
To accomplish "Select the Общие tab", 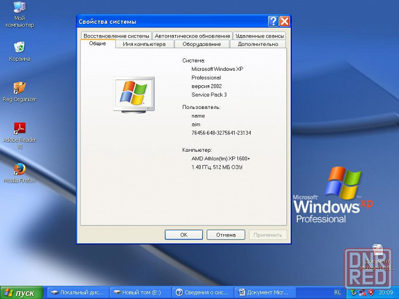I will (x=98, y=43).
